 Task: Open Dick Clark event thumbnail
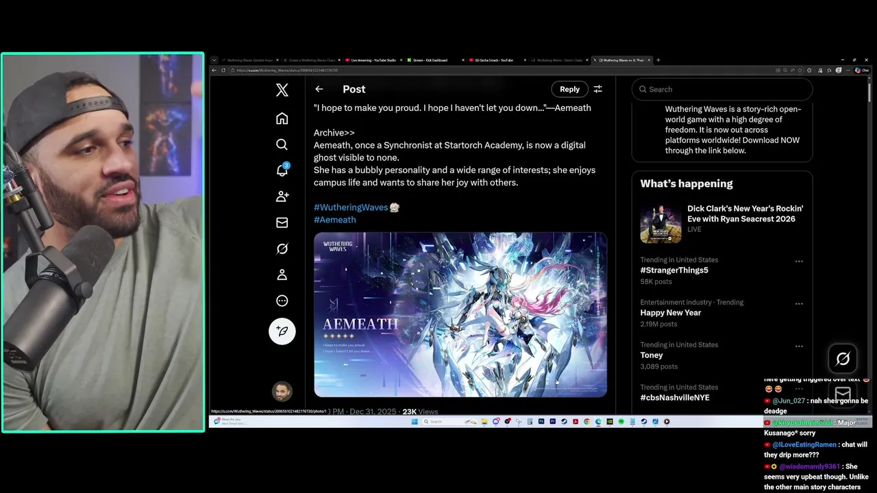pyautogui.click(x=660, y=223)
